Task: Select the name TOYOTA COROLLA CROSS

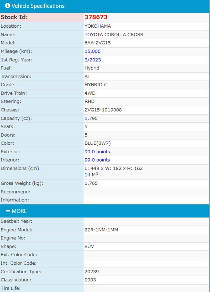Action: pyautogui.click(x=114, y=35)
